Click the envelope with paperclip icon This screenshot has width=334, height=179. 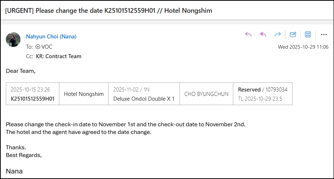293,34
